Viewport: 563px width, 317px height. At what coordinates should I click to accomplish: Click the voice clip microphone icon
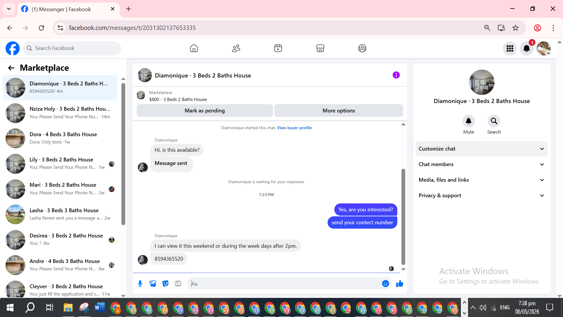[140, 284]
